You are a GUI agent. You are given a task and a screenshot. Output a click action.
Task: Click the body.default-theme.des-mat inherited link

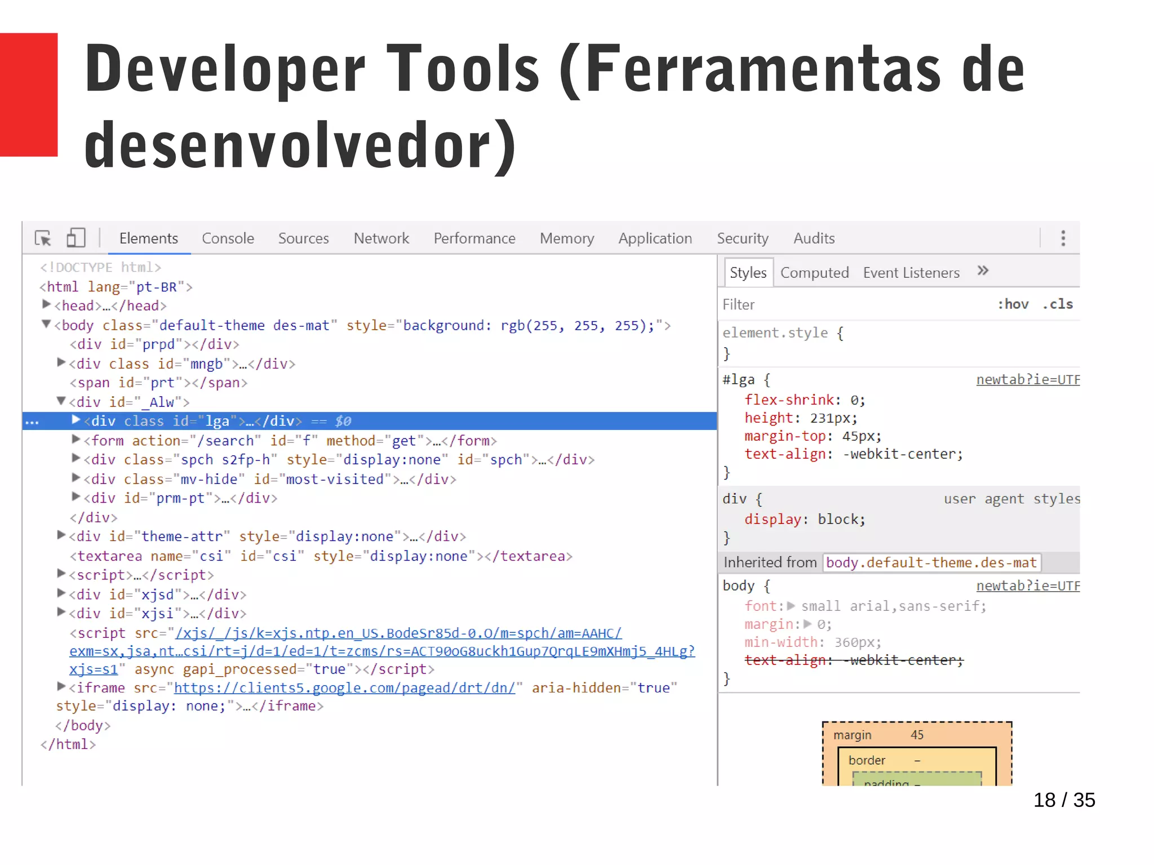(931, 562)
